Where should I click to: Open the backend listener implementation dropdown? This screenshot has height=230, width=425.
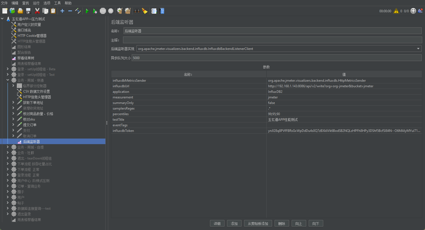pyautogui.click(x=418, y=49)
